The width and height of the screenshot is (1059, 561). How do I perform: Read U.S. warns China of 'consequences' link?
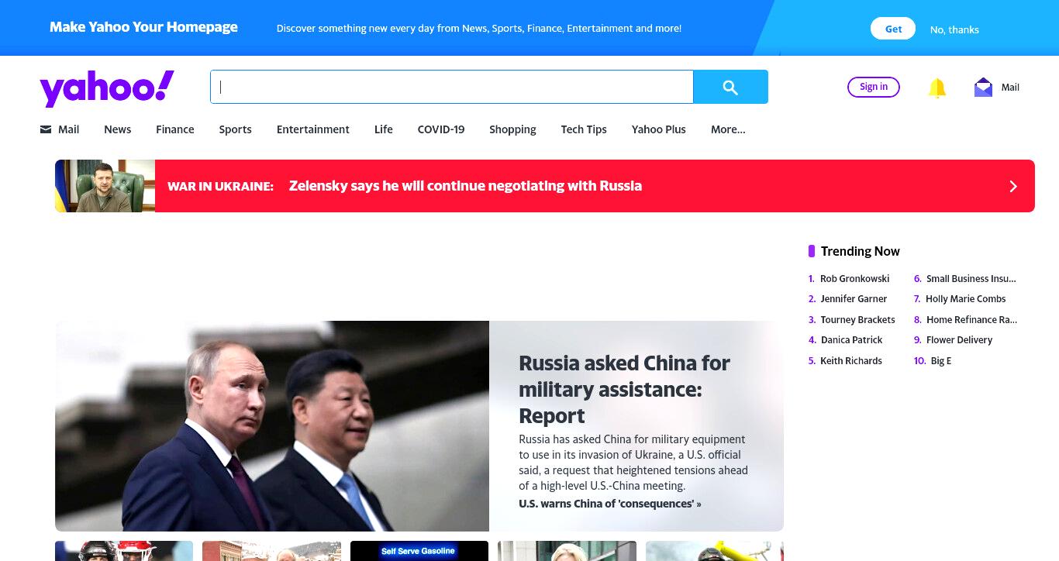point(610,504)
